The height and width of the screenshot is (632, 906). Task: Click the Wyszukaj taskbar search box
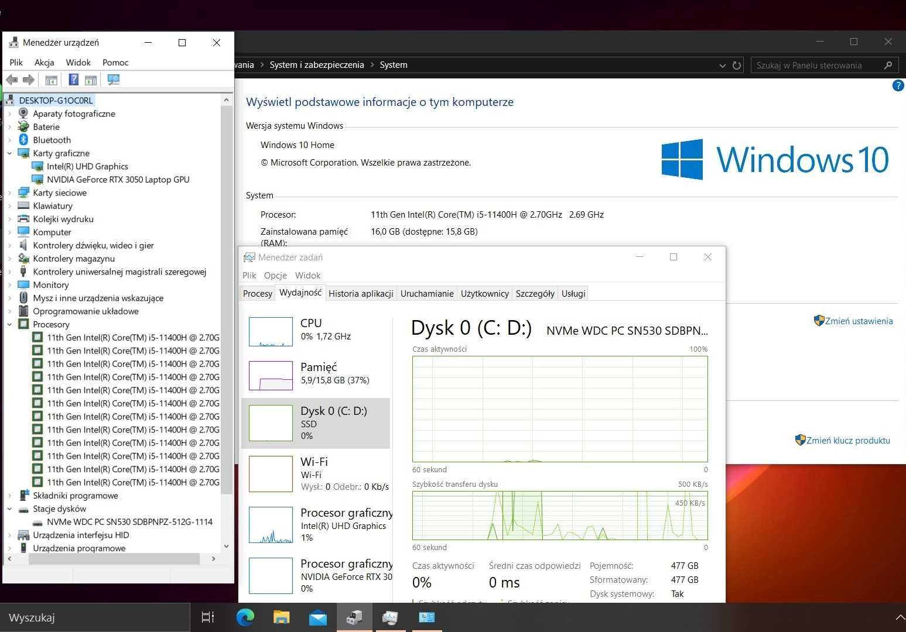(95, 617)
